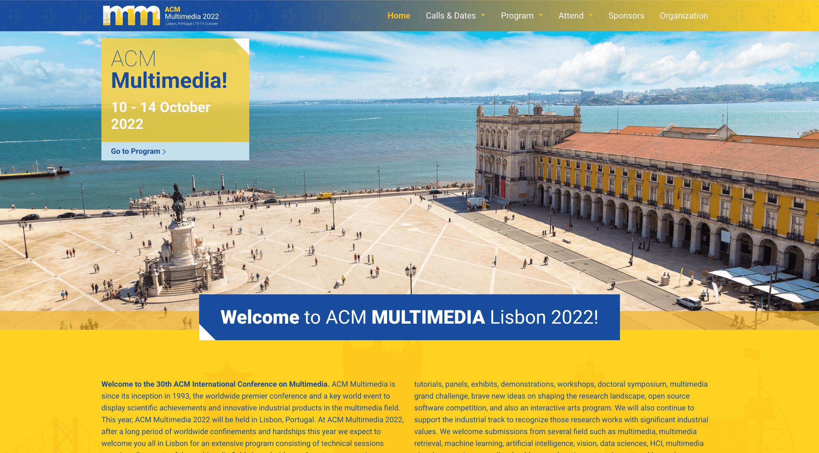Click the '10 - 14 October 2022' date text
819x453 pixels.
(x=161, y=115)
